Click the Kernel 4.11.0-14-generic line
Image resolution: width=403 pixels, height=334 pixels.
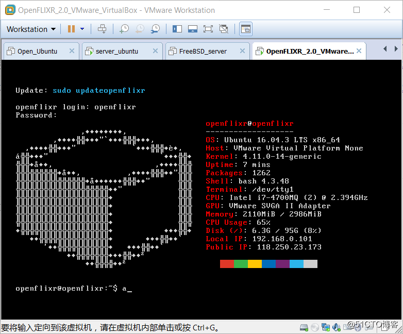(x=263, y=156)
